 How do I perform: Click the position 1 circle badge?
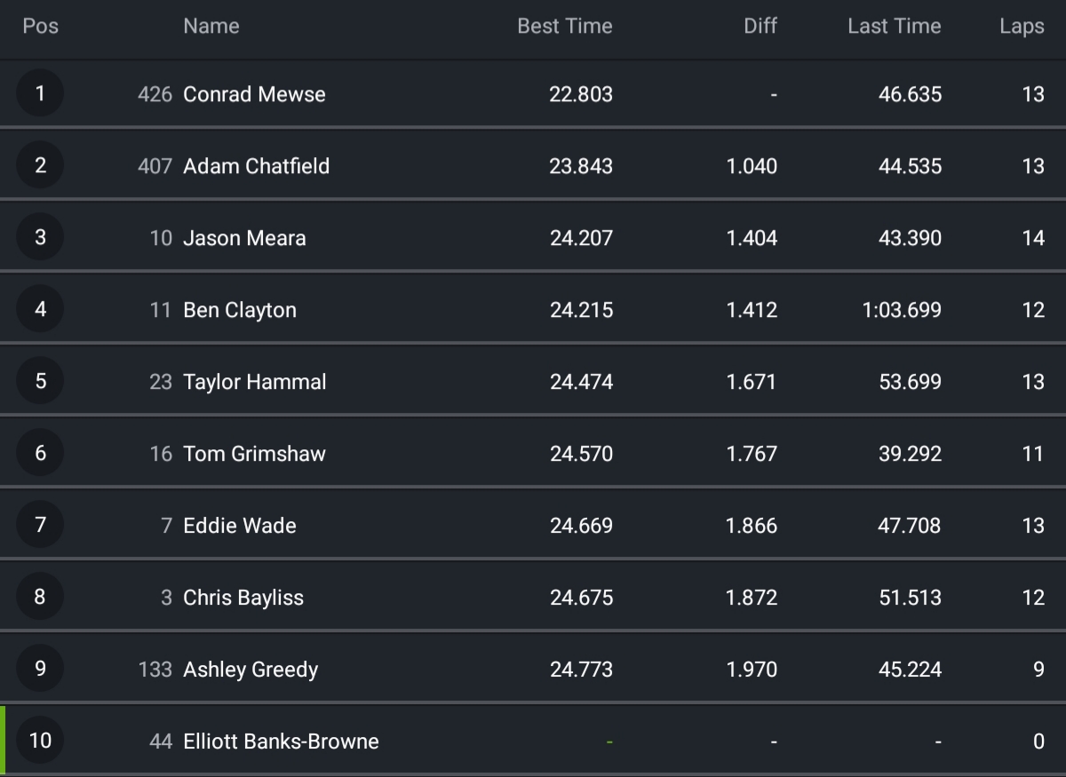pos(40,93)
